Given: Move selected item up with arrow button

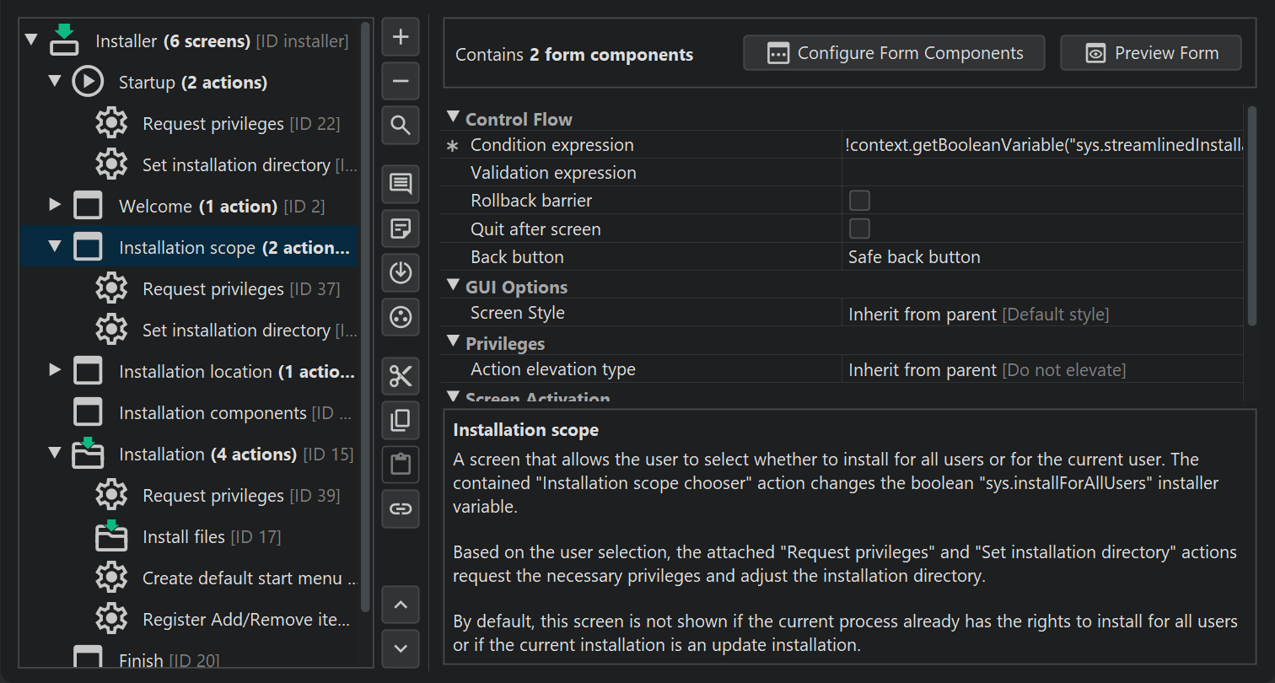Looking at the screenshot, I should (401, 605).
